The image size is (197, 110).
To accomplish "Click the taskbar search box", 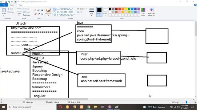I will tap(32, 107).
